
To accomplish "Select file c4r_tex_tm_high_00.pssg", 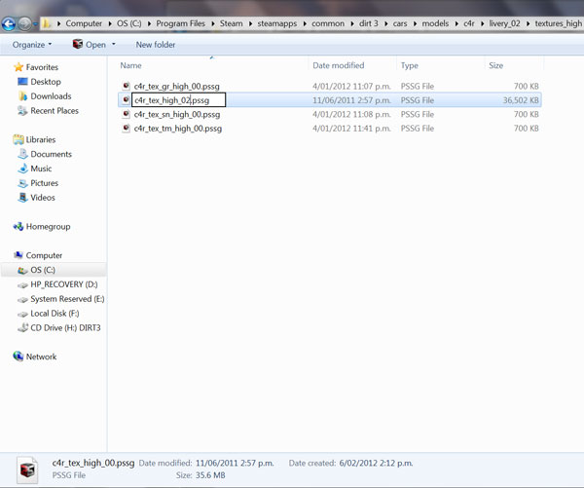I will pyautogui.click(x=178, y=129).
